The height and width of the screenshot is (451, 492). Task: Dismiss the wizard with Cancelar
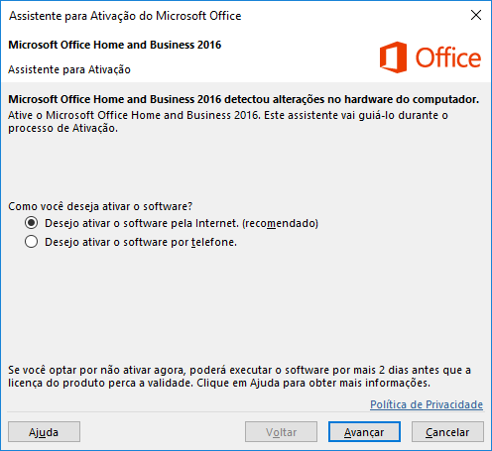click(447, 431)
